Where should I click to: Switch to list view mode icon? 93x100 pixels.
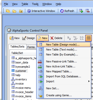82,38
